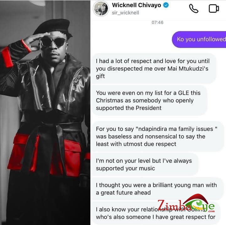
Task: Select message about GLE this Christmas
Action: (149, 100)
